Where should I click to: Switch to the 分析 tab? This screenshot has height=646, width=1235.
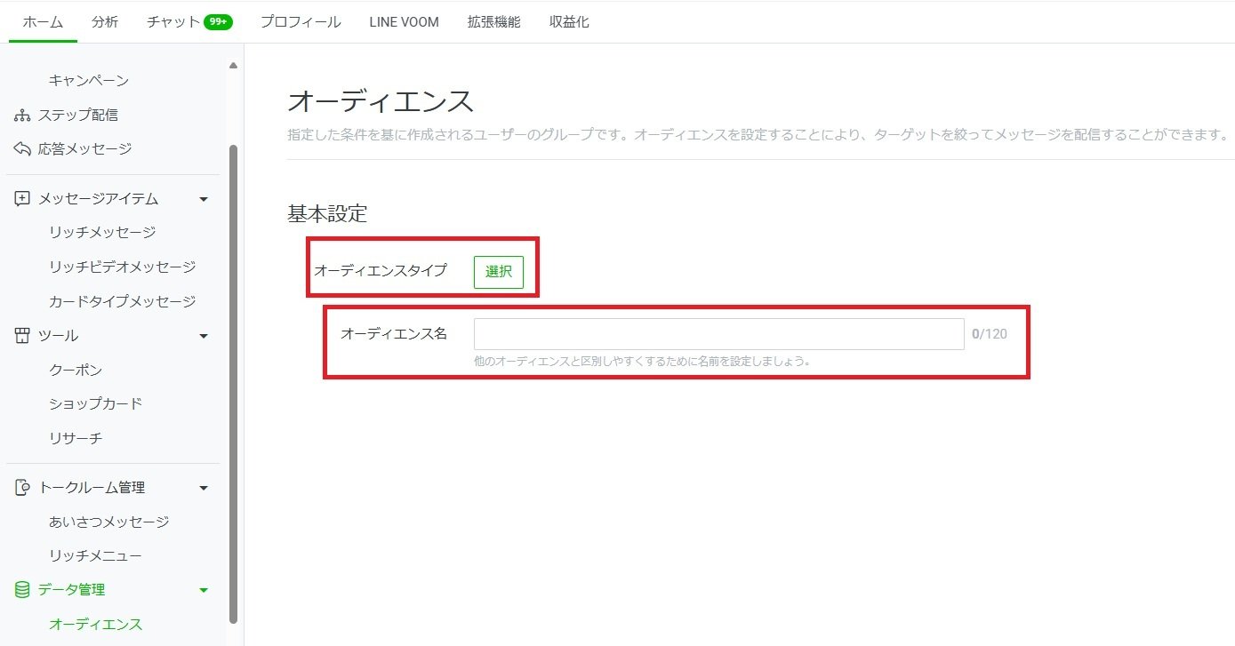tap(106, 21)
